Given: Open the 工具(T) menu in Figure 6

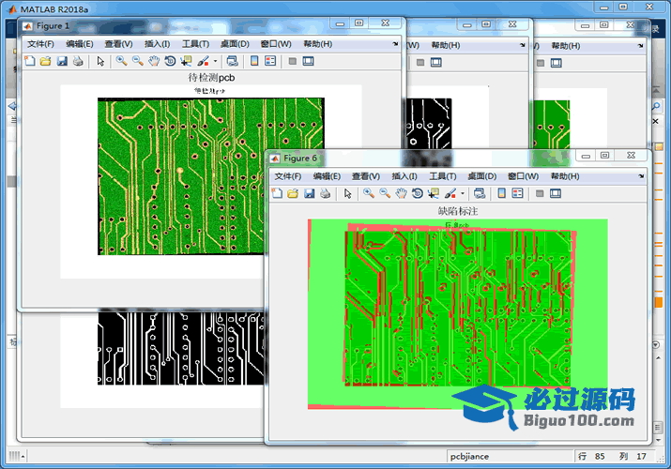Looking at the screenshot, I should click(x=443, y=175).
